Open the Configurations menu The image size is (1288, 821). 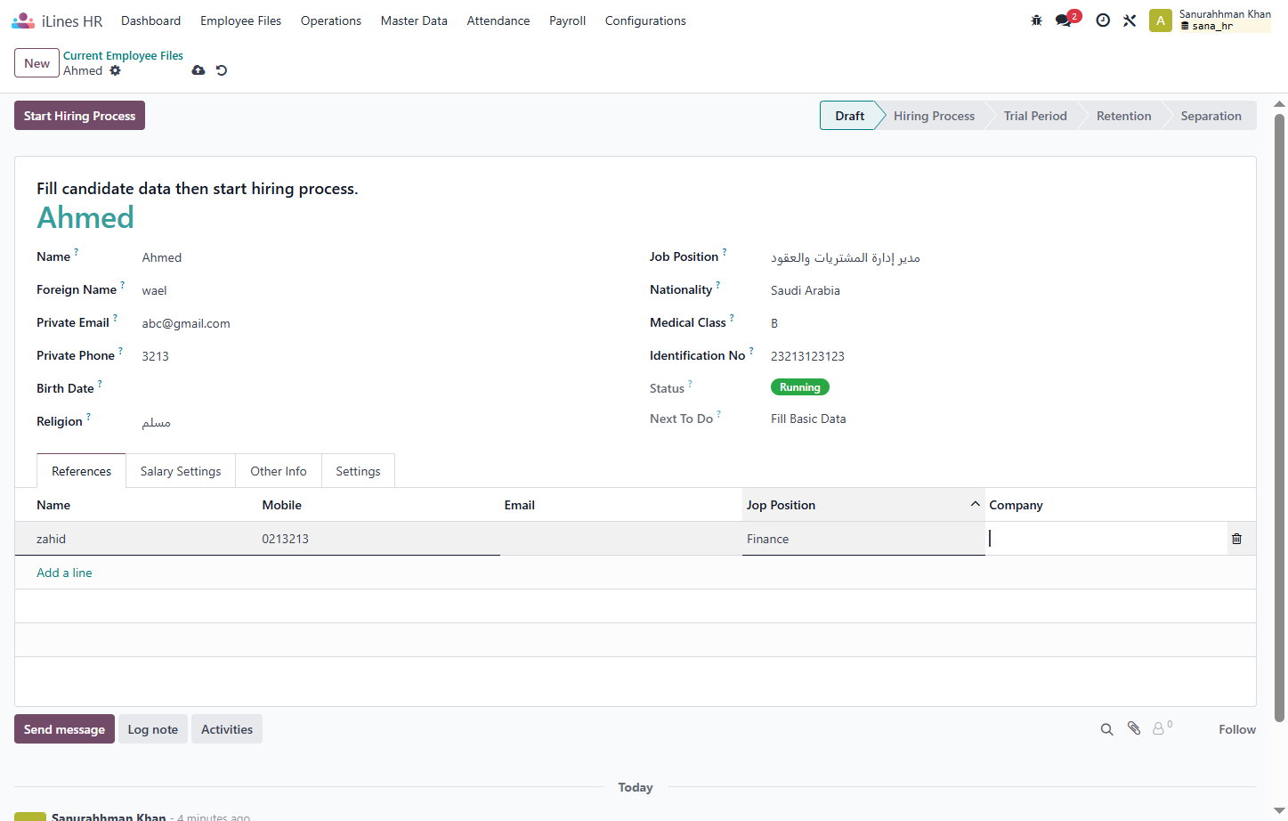point(645,20)
